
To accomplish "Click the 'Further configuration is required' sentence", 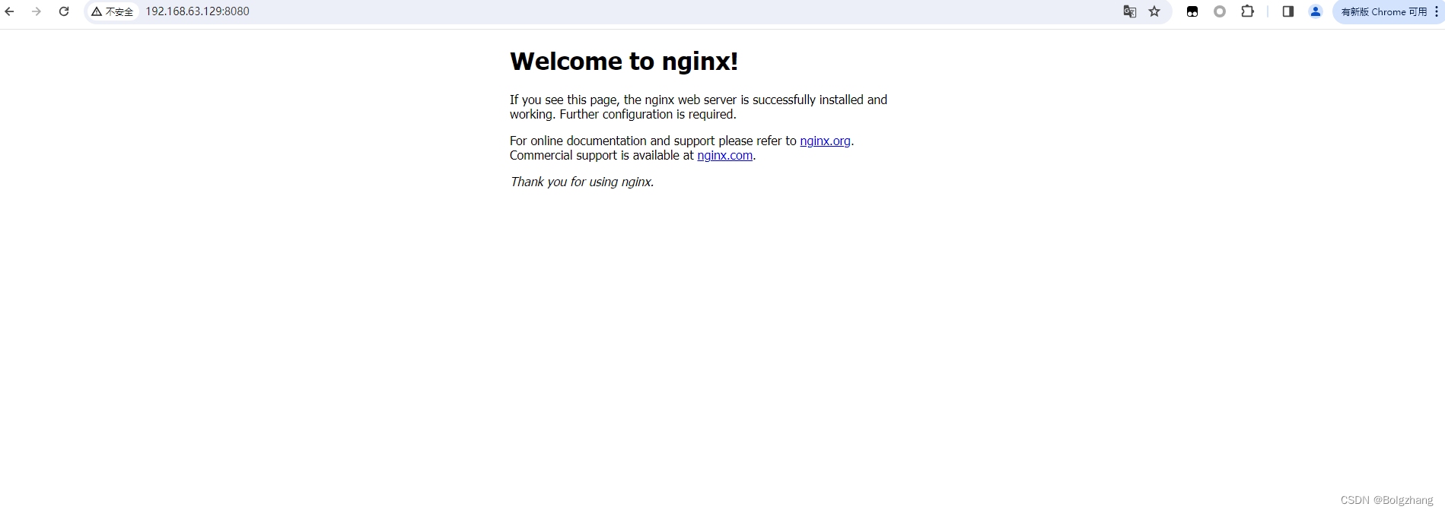I will (648, 114).
